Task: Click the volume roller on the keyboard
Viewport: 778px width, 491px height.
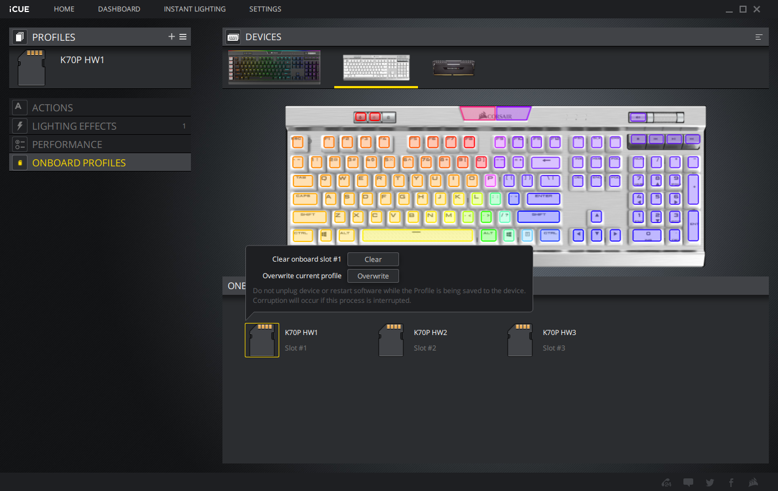Action: (665, 117)
